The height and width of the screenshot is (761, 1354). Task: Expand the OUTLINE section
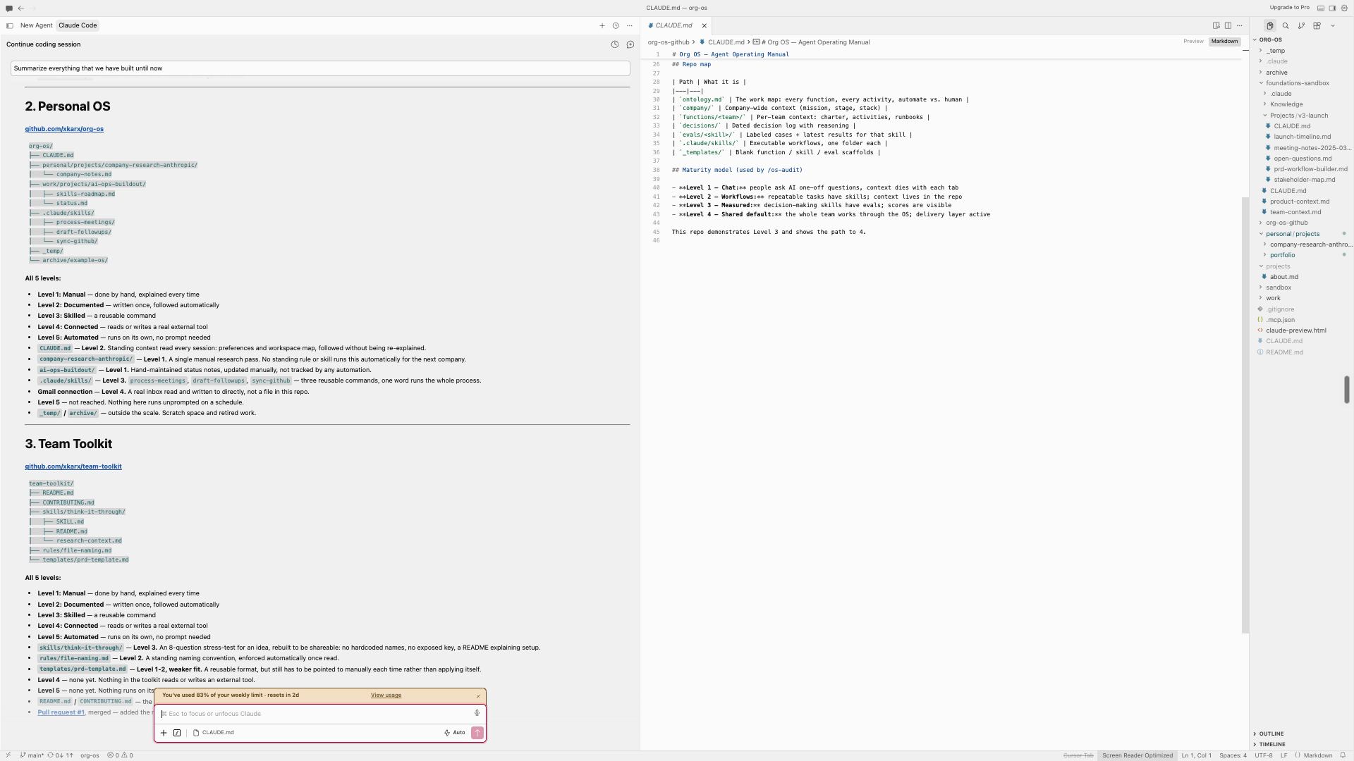point(1302,734)
